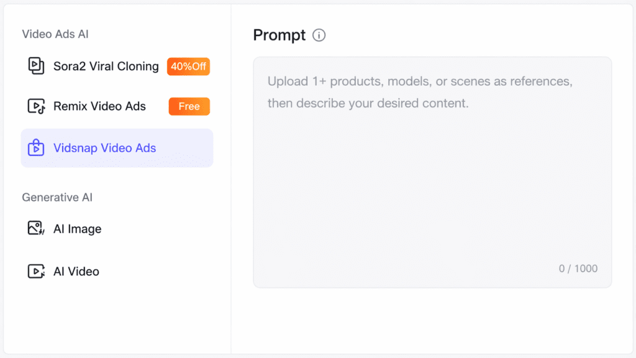The width and height of the screenshot is (636, 358).
Task: Click the placeholder text in the prompt box
Action: [420, 92]
